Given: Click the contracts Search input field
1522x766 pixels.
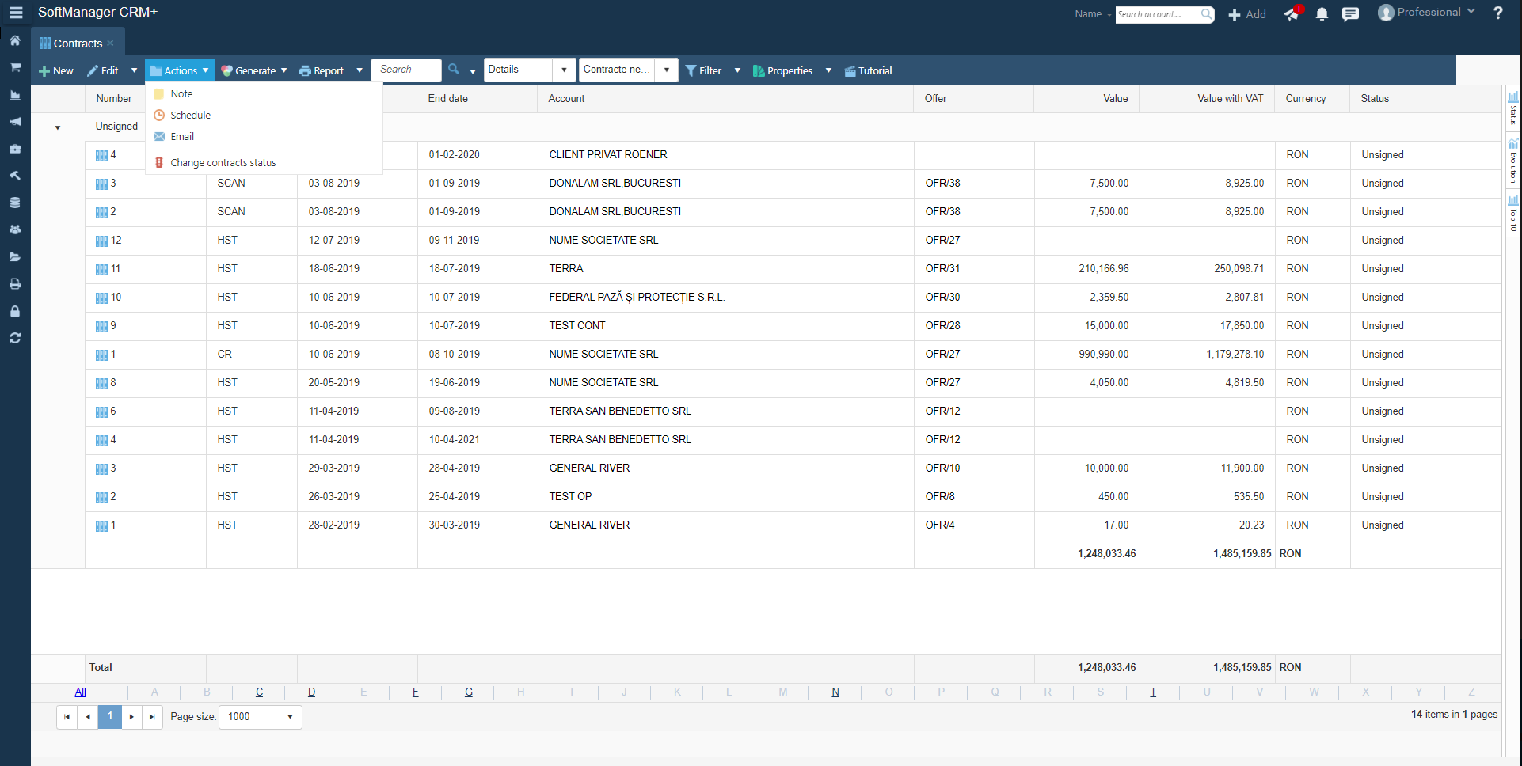Looking at the screenshot, I should point(406,70).
